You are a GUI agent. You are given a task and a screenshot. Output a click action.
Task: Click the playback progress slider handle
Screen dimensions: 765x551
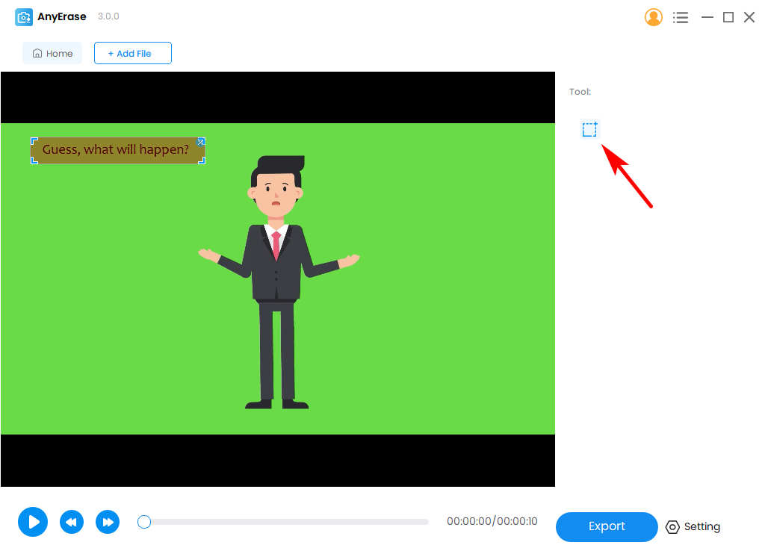pos(144,522)
